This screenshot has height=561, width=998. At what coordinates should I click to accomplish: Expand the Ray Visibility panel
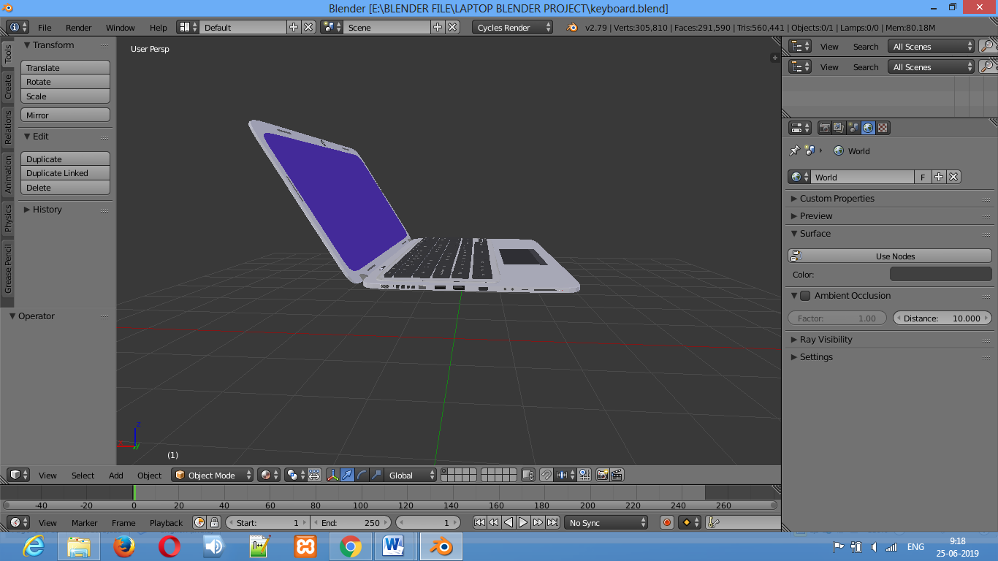point(826,339)
